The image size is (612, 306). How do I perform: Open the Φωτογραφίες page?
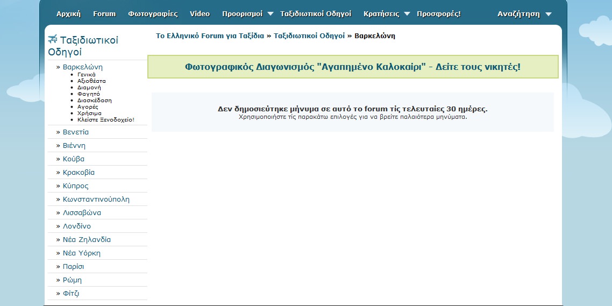pos(153,14)
